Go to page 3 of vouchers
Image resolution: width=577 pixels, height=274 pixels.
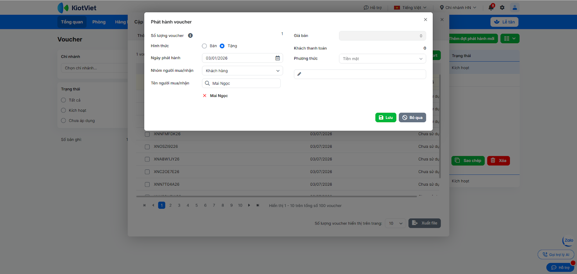coord(179,205)
